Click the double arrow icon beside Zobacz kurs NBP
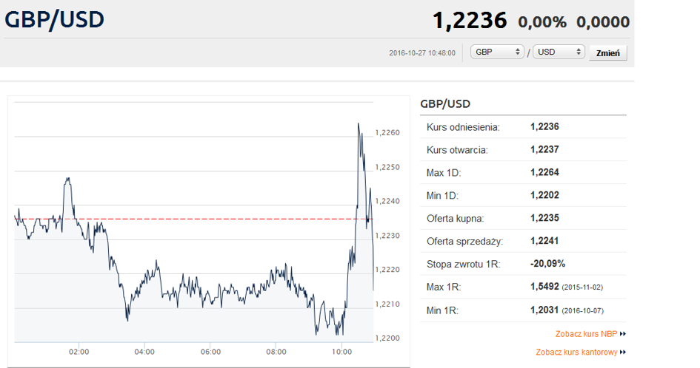700x368 pixels. pos(623,334)
